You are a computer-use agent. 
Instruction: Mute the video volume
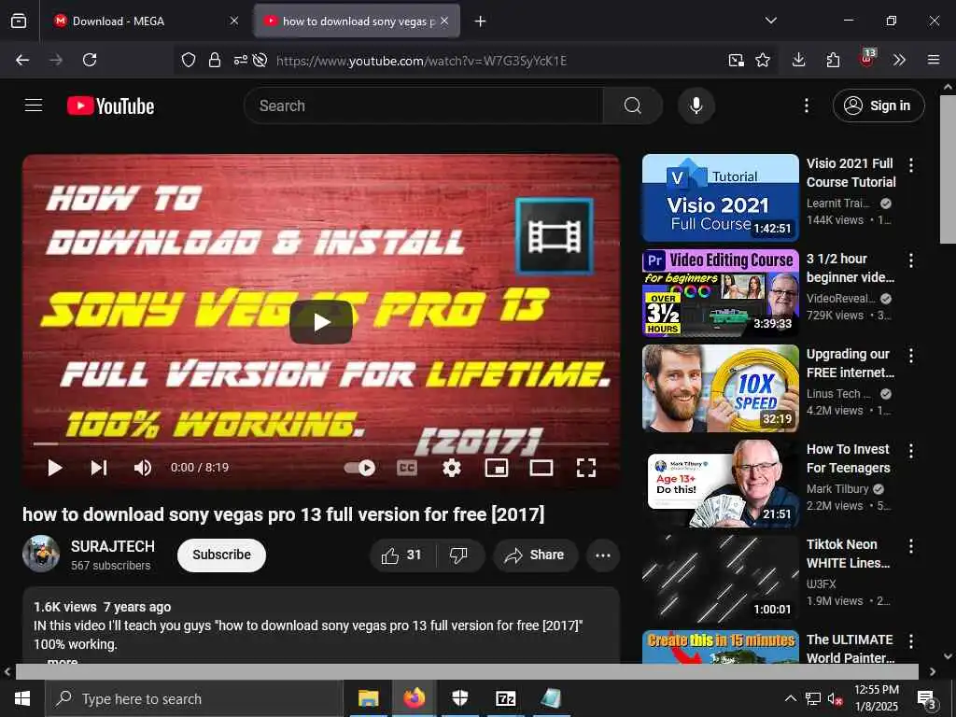point(143,468)
